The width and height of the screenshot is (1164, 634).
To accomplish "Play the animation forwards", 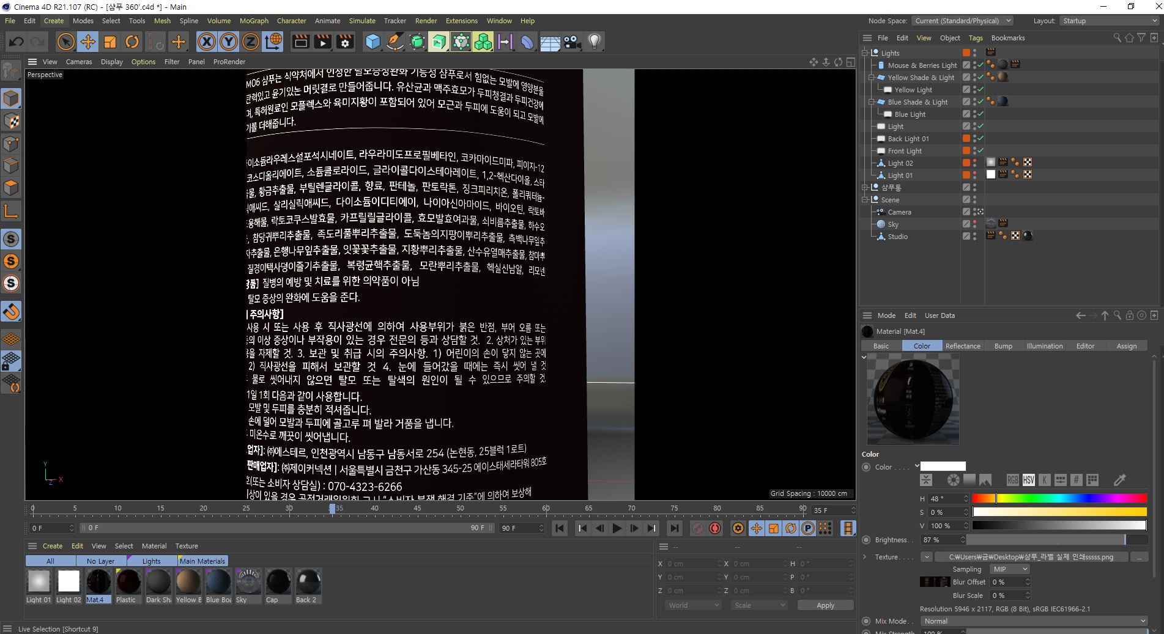I will (x=617, y=528).
